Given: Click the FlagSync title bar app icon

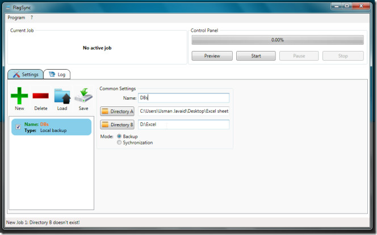Looking at the screenshot, I should click(9, 7).
